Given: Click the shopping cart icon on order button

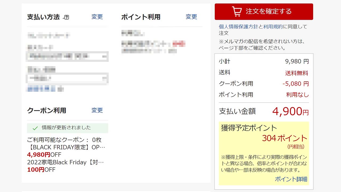Looking at the screenshot, I should 237,11.
